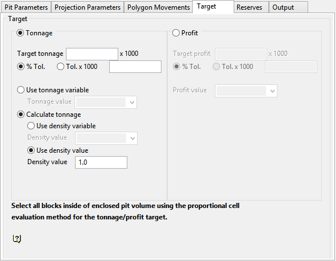
Task: Select the Tonnage radio button
Action: pos(20,33)
